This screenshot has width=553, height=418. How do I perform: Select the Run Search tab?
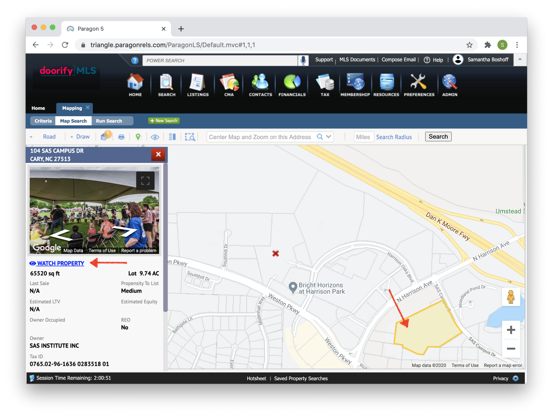109,121
